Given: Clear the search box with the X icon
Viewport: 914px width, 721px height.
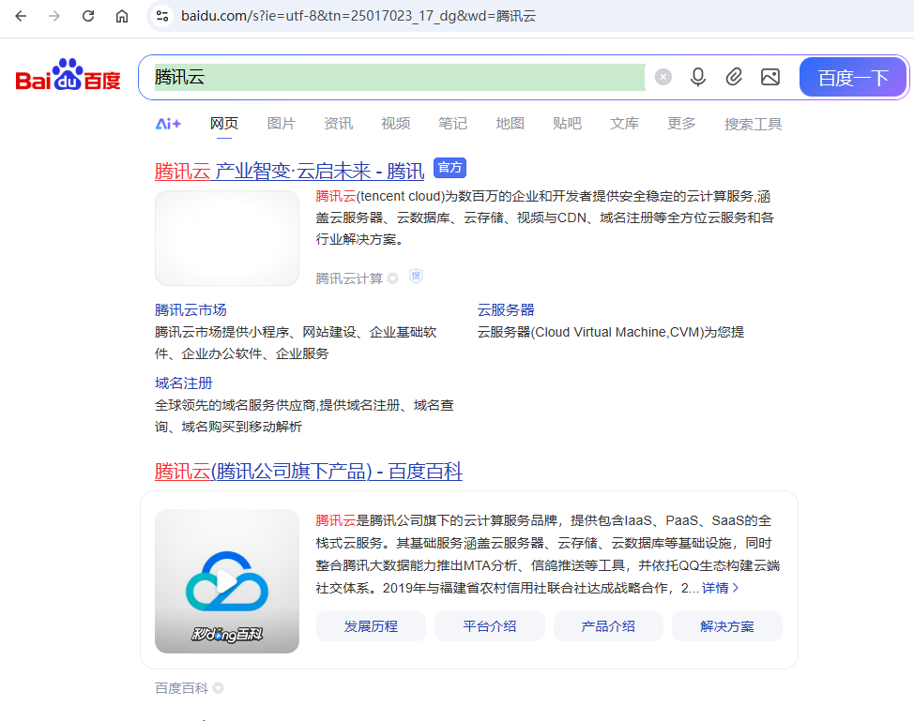Looking at the screenshot, I should coord(663,77).
